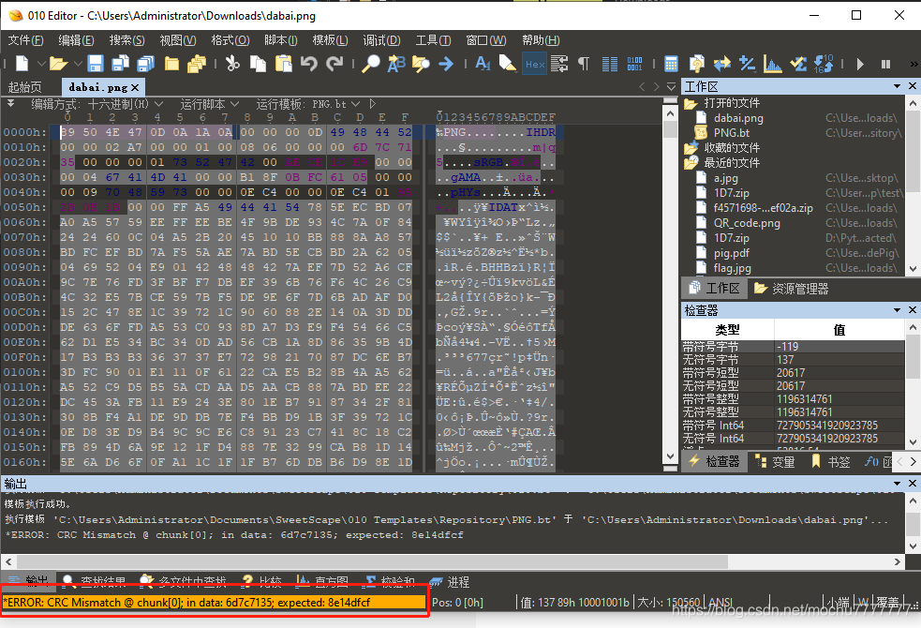The image size is (921, 628).
Task: Expand the toolbar overflow chevrons
Action: pos(914,64)
